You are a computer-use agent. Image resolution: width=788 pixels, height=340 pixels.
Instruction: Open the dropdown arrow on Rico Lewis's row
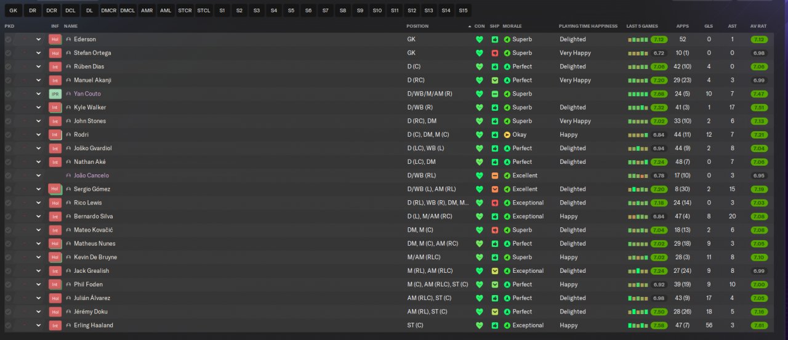38,203
